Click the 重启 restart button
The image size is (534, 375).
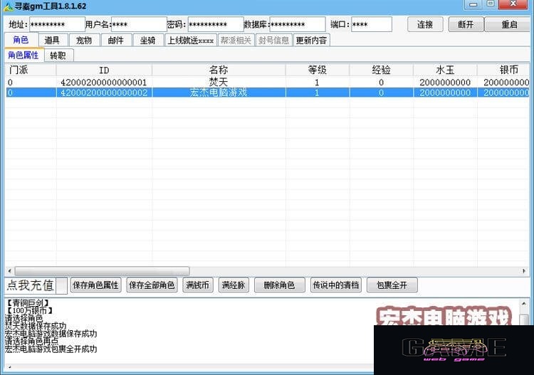[509, 24]
